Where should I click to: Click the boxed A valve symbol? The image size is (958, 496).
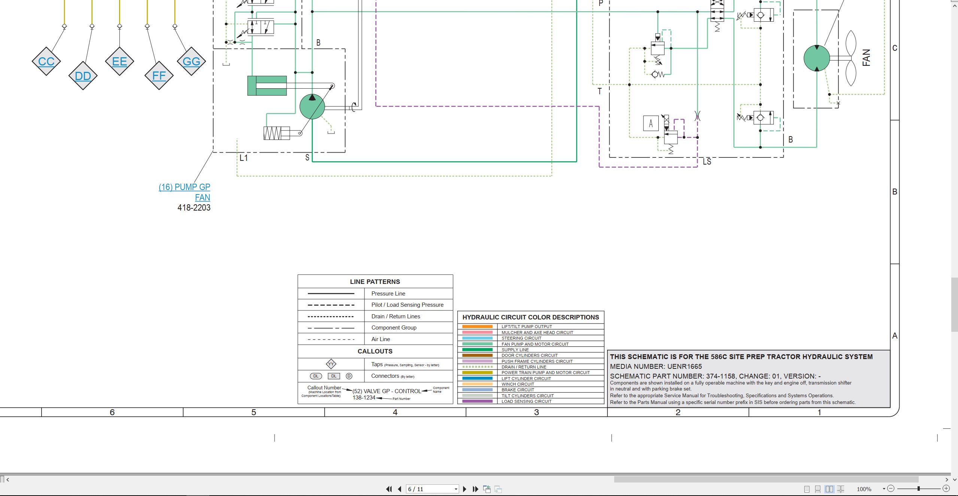tap(651, 123)
